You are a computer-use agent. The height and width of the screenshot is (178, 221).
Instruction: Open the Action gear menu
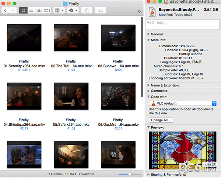(x=73, y=10)
